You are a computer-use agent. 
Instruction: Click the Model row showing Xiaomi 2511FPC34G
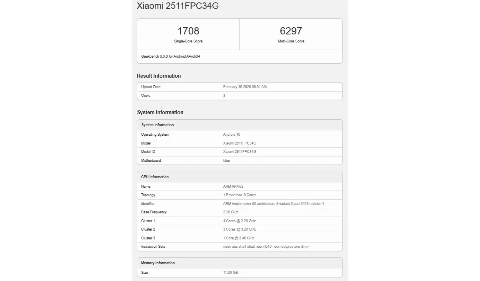[240, 143]
